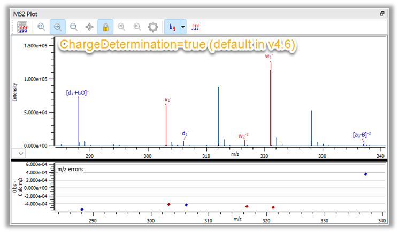
Task: Restore the MS2 Plot panel window
Action: 382,14
